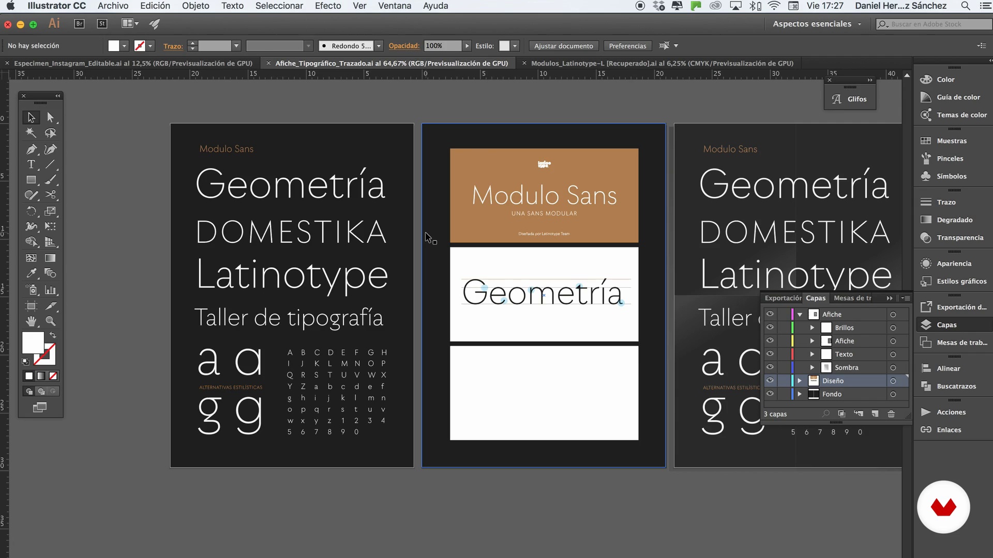Select the Line Segment tool
993x558 pixels.
[50, 164]
